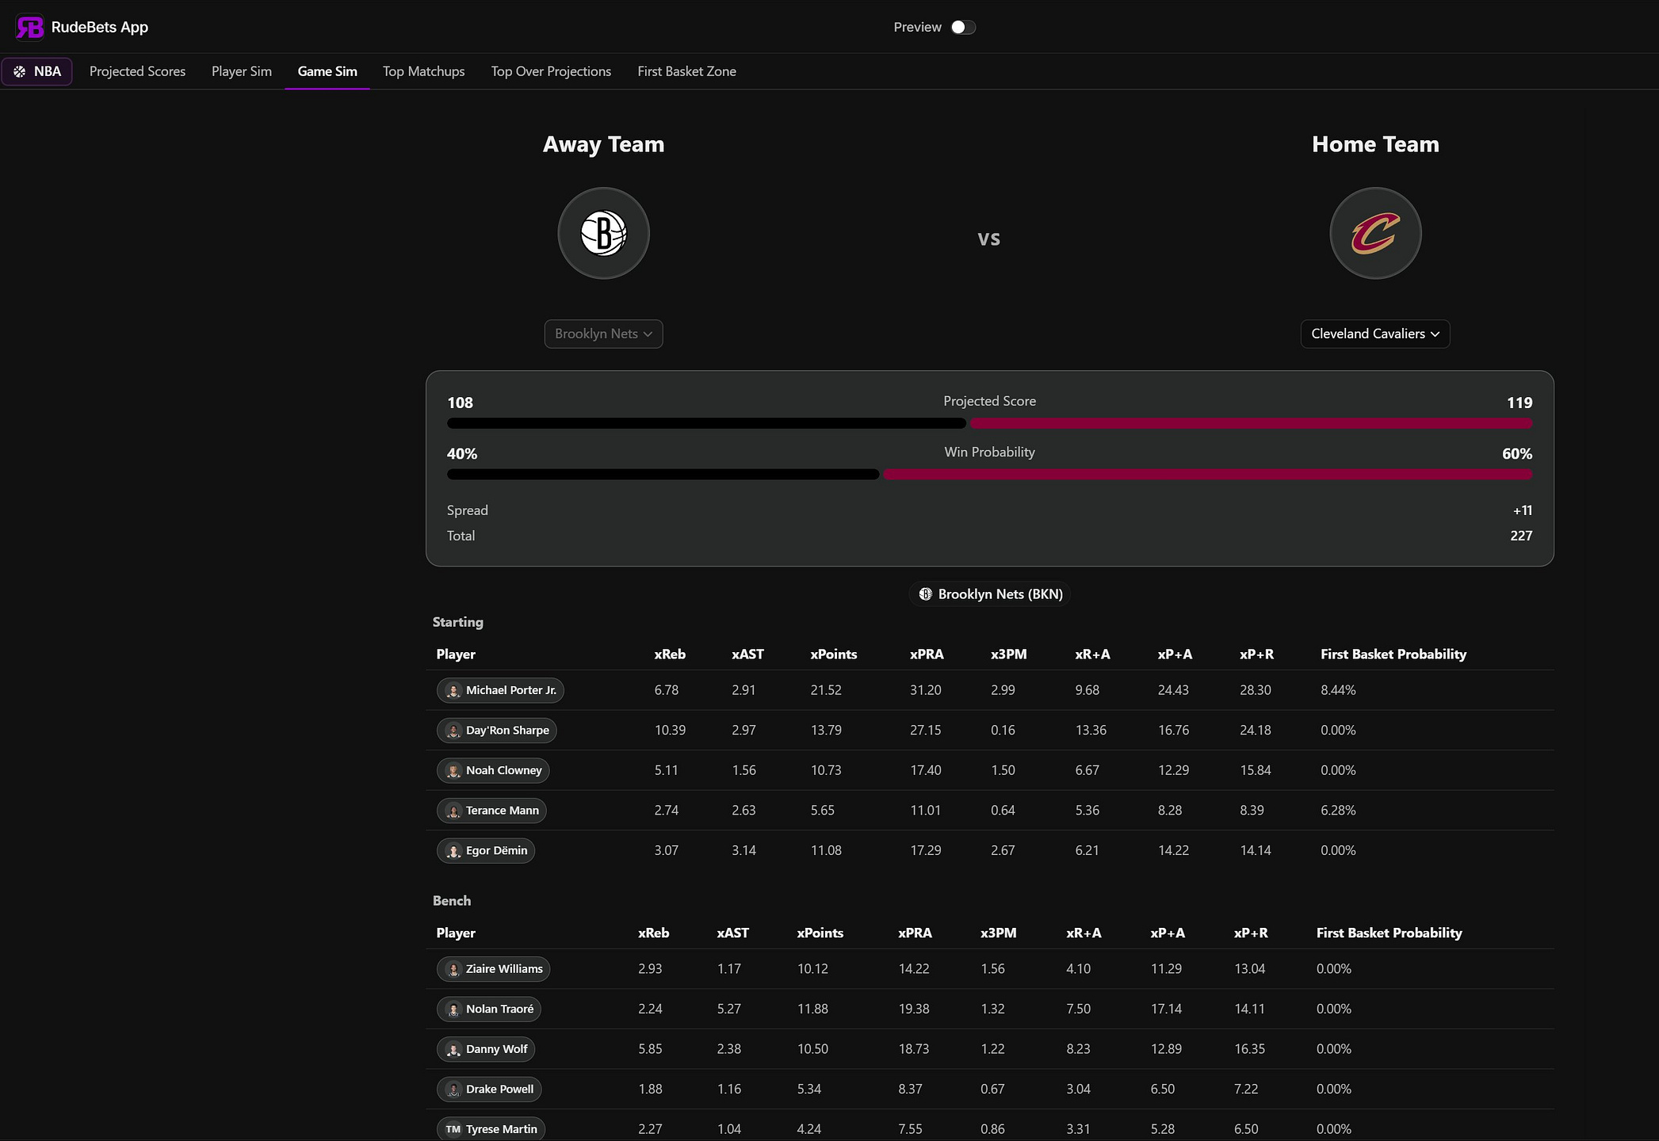This screenshot has height=1141, width=1659.
Task: Click the Brooklyn Nets team logo
Action: pos(604,233)
